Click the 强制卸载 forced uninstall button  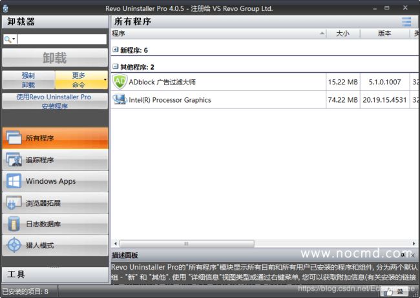coord(28,80)
